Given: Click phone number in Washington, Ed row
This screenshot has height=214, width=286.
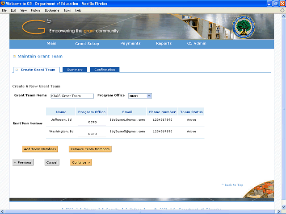Looking at the screenshot, I should 162,132.
